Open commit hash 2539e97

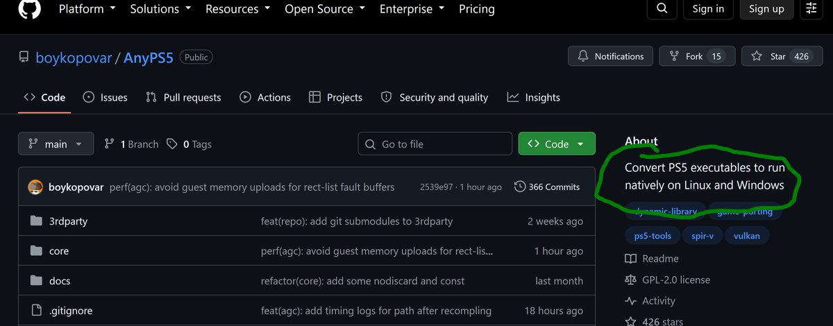click(436, 187)
